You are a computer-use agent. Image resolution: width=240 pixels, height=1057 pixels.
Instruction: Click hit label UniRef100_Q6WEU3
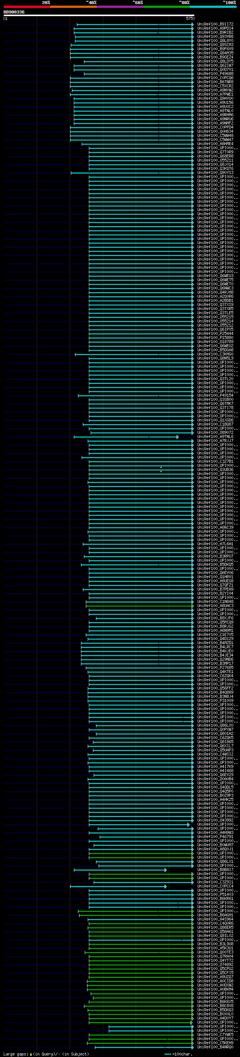pyautogui.click(x=215, y=276)
